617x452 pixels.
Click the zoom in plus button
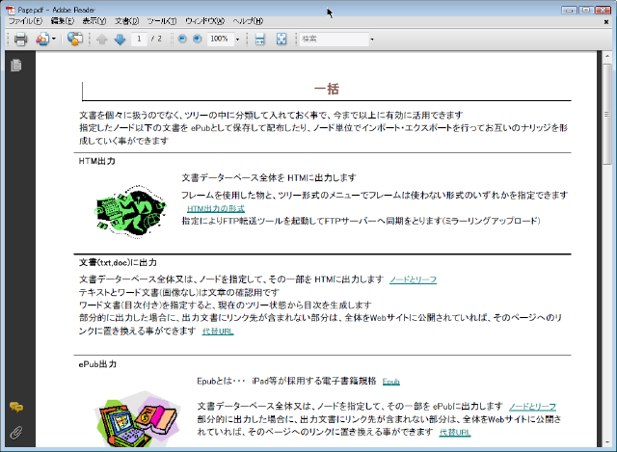(198, 39)
